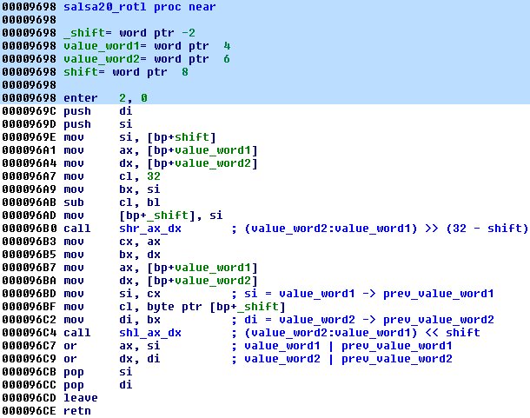The width and height of the screenshot is (530, 418).
Task: Click value_word1 word ptr 4 declaration
Action: [146, 46]
